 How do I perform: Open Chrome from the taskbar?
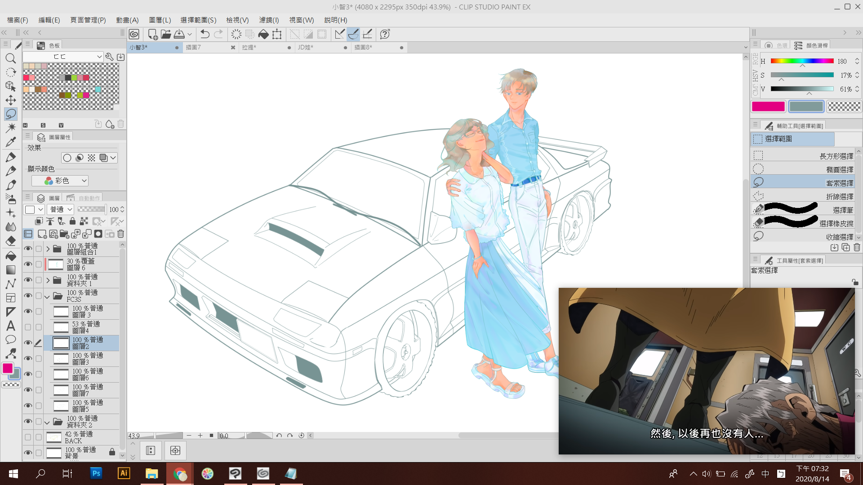[x=180, y=473]
